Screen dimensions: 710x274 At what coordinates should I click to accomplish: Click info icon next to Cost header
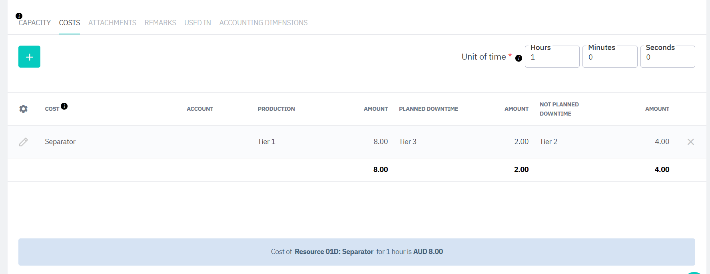64,106
